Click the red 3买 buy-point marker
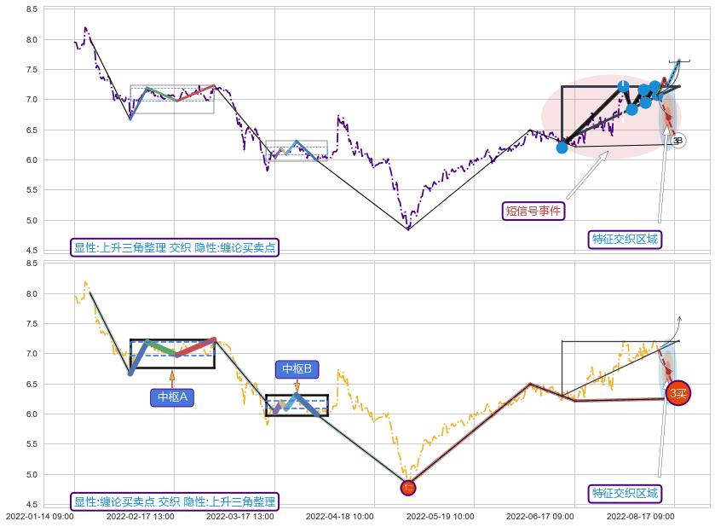 [678, 393]
